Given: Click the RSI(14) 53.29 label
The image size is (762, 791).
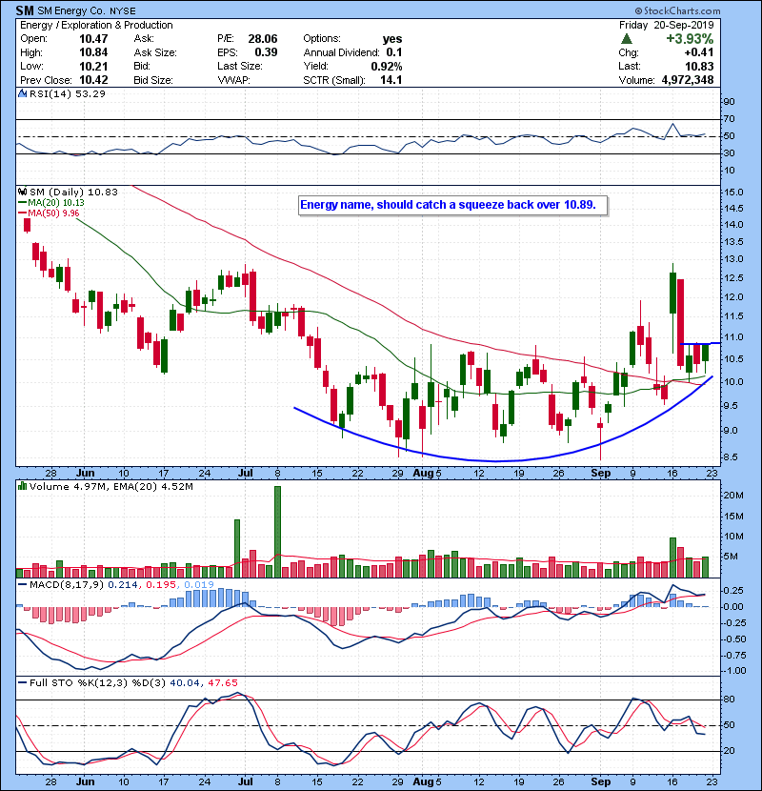Looking at the screenshot, I should (68, 93).
